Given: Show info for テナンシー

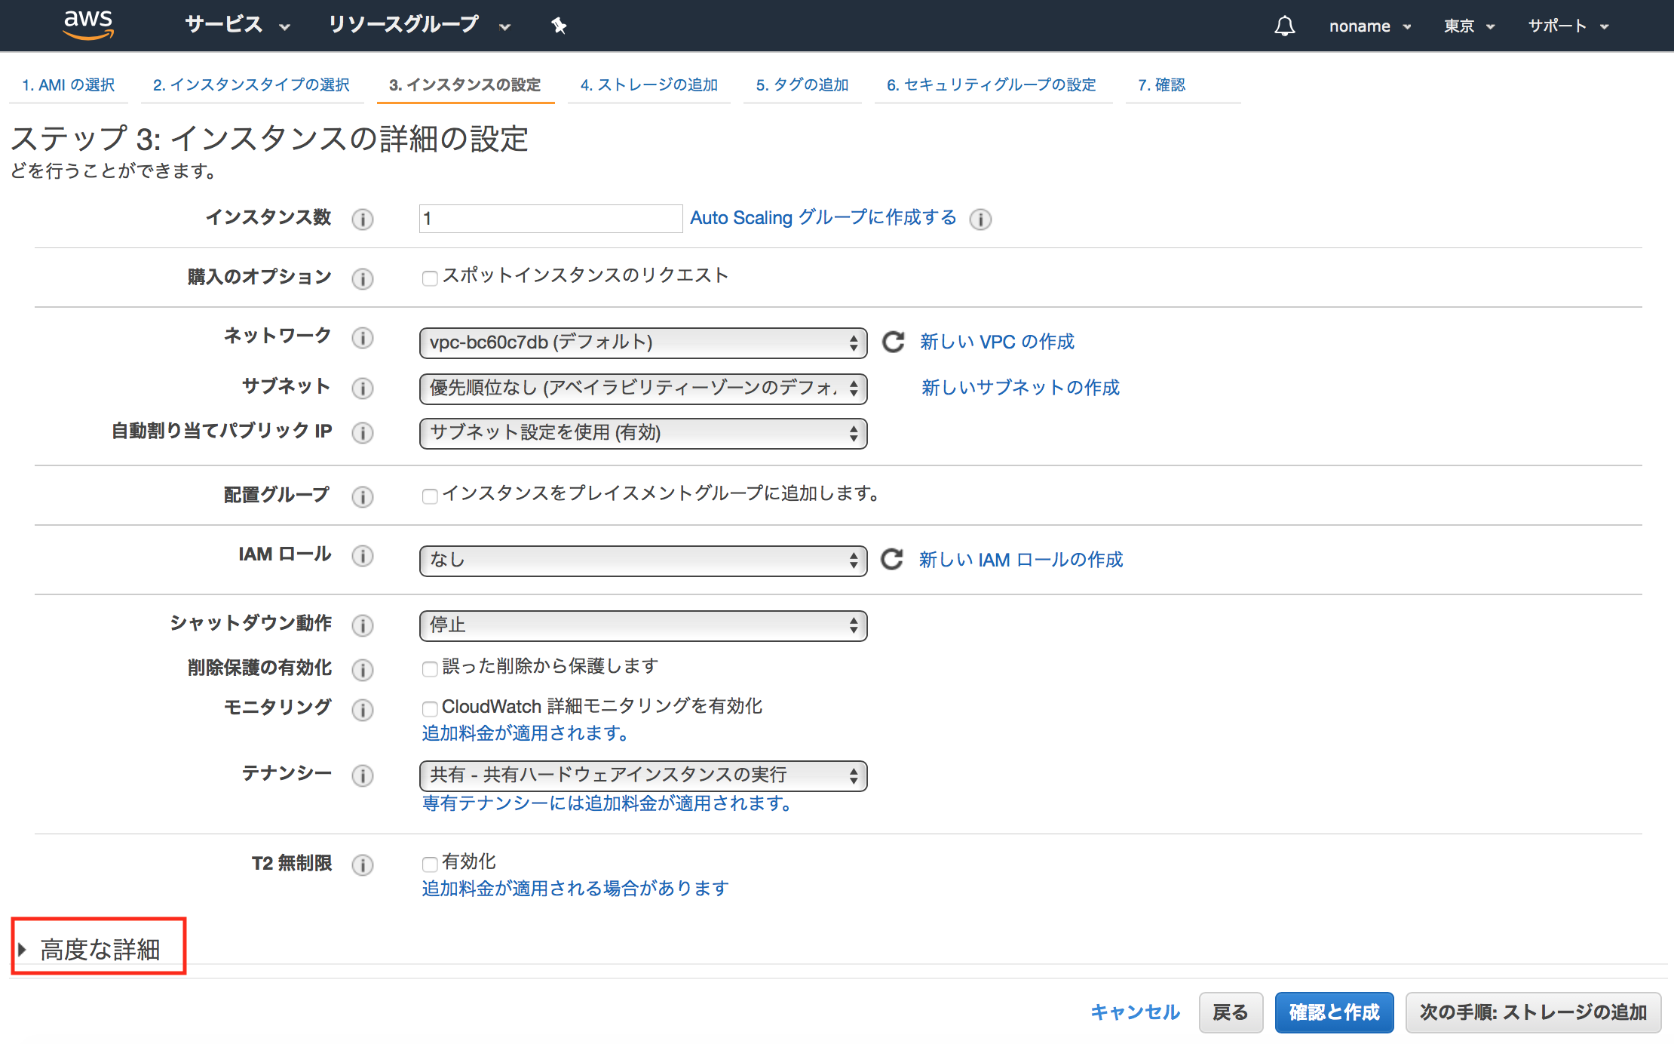Looking at the screenshot, I should (363, 775).
